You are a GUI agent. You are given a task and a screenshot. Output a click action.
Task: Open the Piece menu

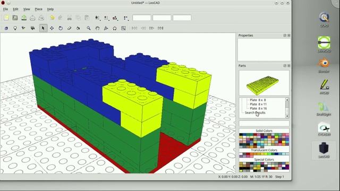pos(38,9)
